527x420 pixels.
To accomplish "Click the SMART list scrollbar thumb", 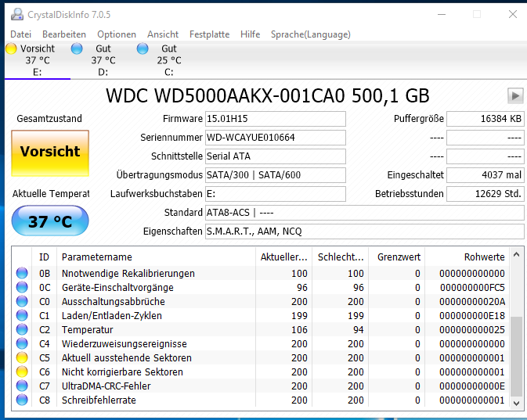I will [x=517, y=356].
